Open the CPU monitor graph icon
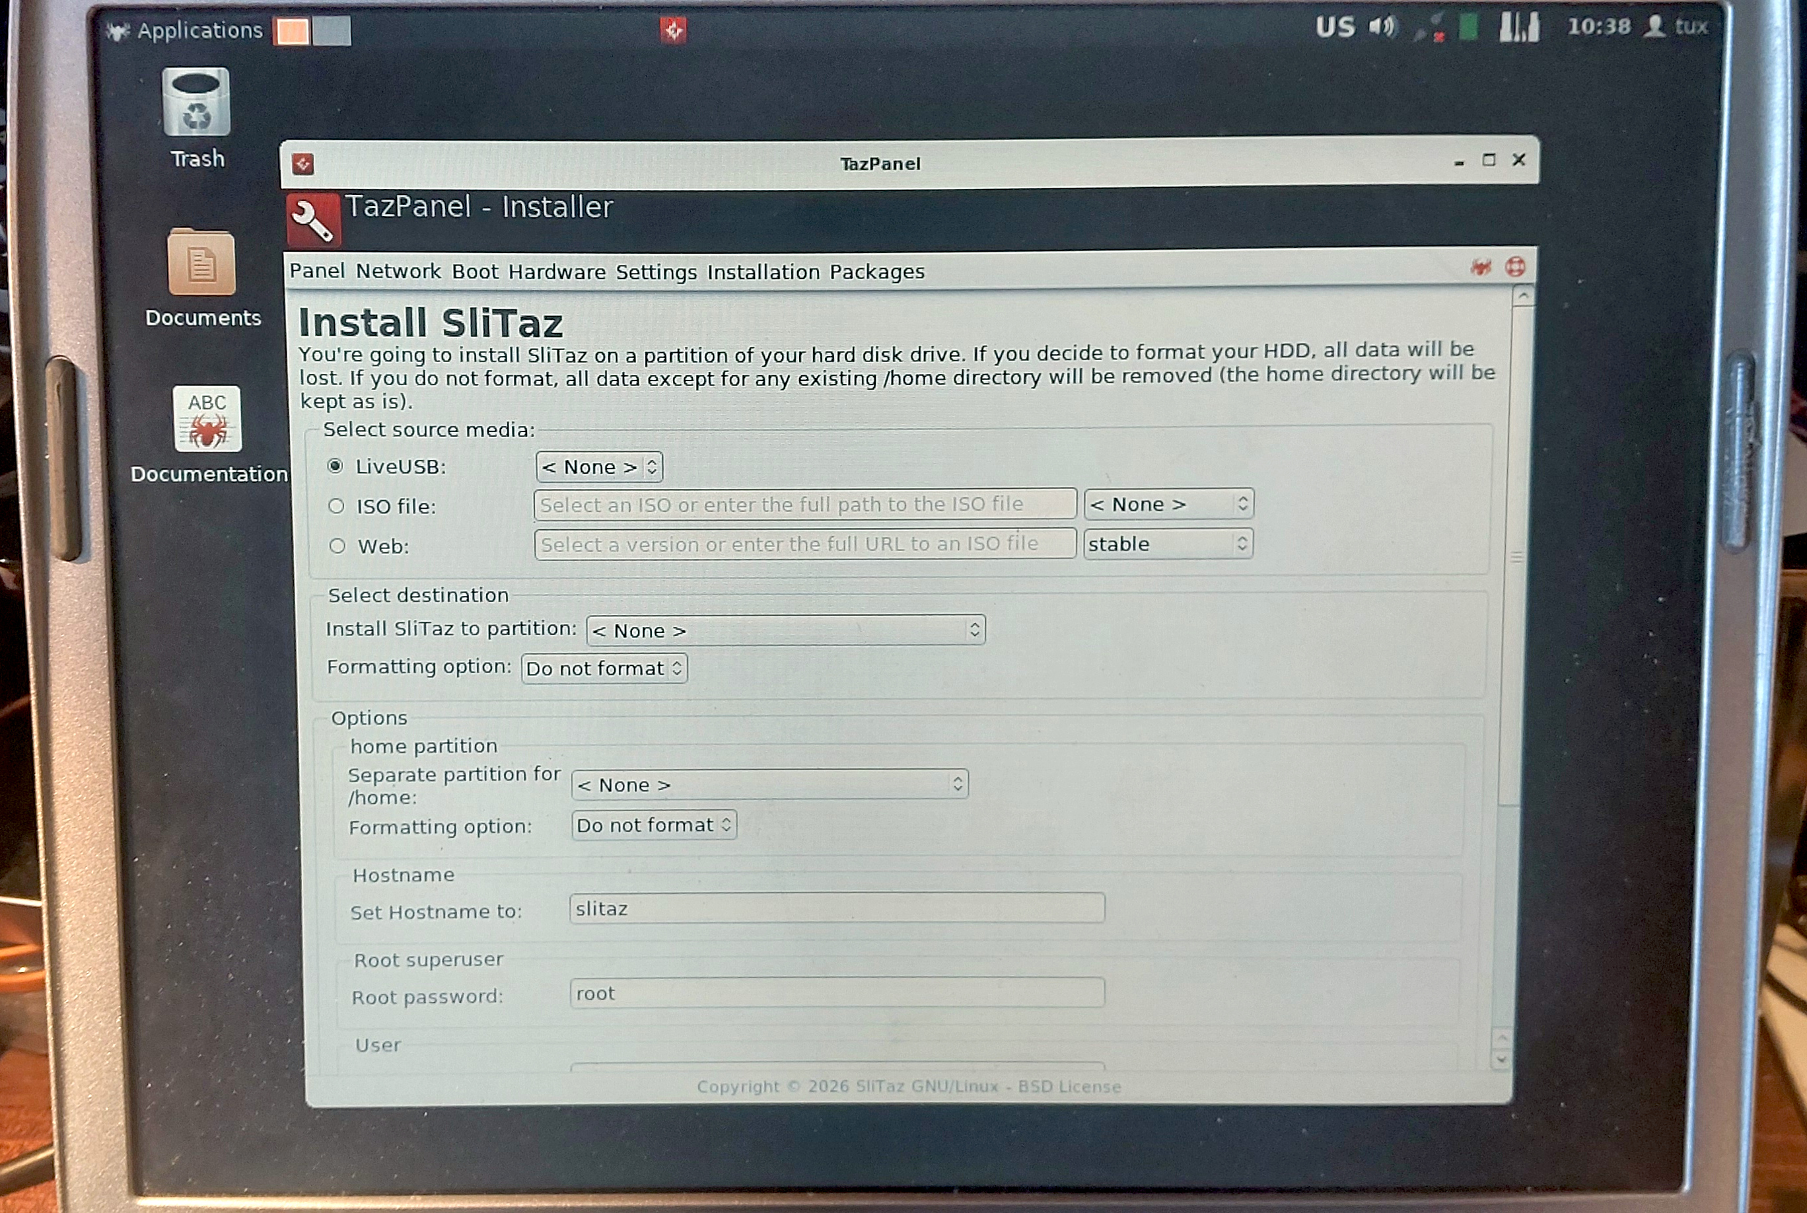The width and height of the screenshot is (1807, 1213). 1518,27
